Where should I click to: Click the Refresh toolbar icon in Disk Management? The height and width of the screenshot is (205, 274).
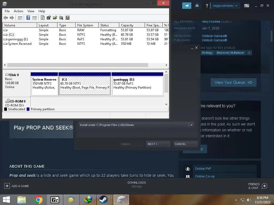[x=43, y=18]
